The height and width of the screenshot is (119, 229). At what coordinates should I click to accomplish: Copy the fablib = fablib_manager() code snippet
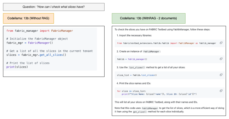click(x=221, y=59)
